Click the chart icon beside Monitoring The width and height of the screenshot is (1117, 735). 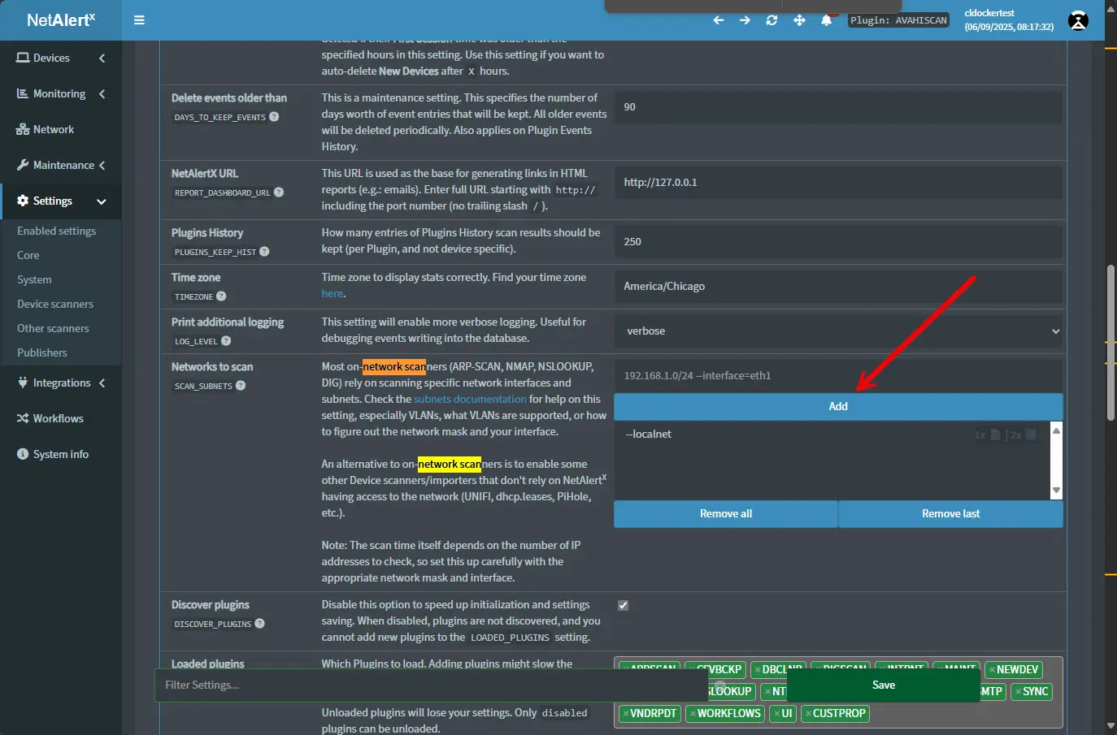(x=23, y=94)
